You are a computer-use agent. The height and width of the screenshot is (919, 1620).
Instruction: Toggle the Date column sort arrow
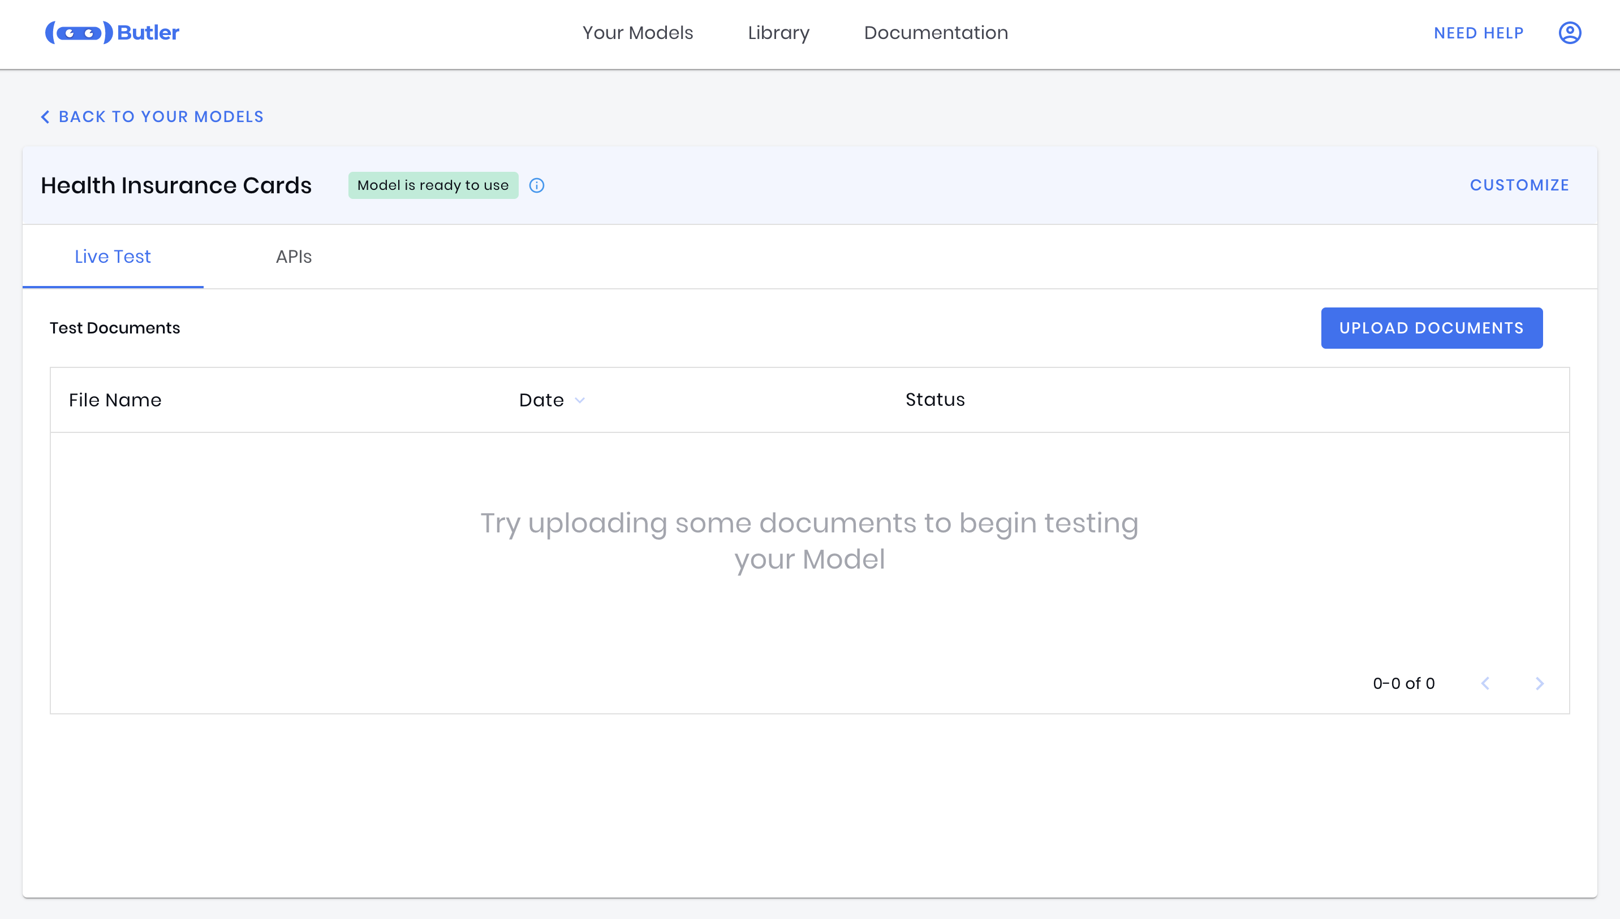[x=580, y=400]
